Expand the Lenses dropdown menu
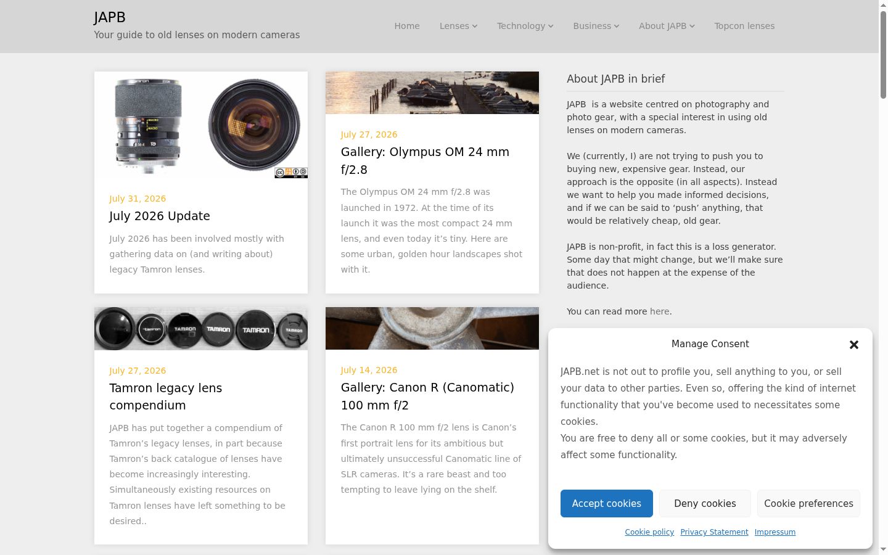Image resolution: width=888 pixels, height=555 pixels. (x=458, y=26)
